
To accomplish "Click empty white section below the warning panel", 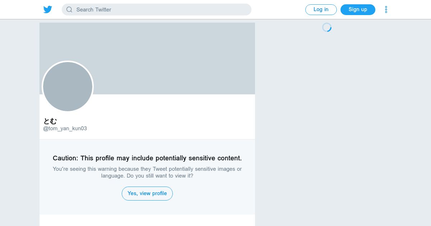I will 147,220.
